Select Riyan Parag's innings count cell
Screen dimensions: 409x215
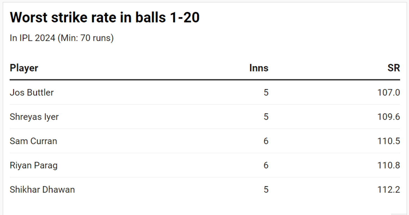pyautogui.click(x=266, y=165)
